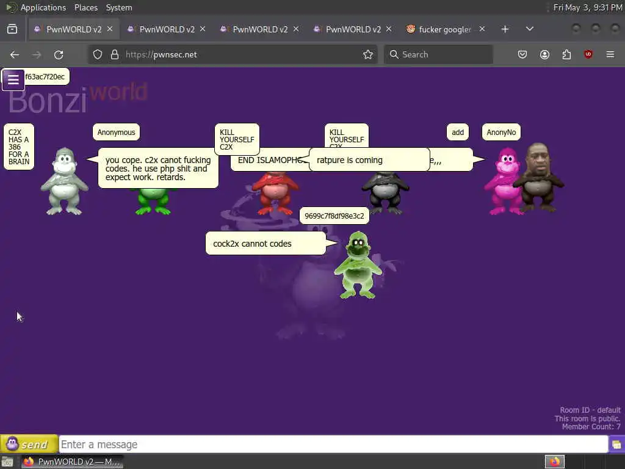Click the 'C2X HAS A 386' name tag

(x=19, y=147)
